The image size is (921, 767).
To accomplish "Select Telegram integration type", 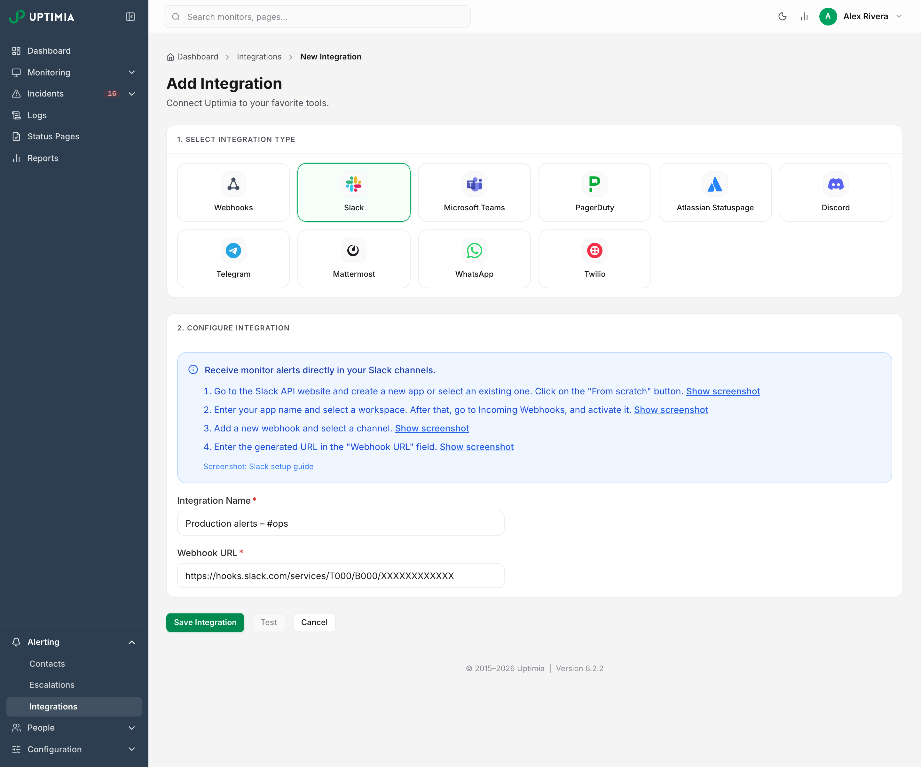I will 233,259.
